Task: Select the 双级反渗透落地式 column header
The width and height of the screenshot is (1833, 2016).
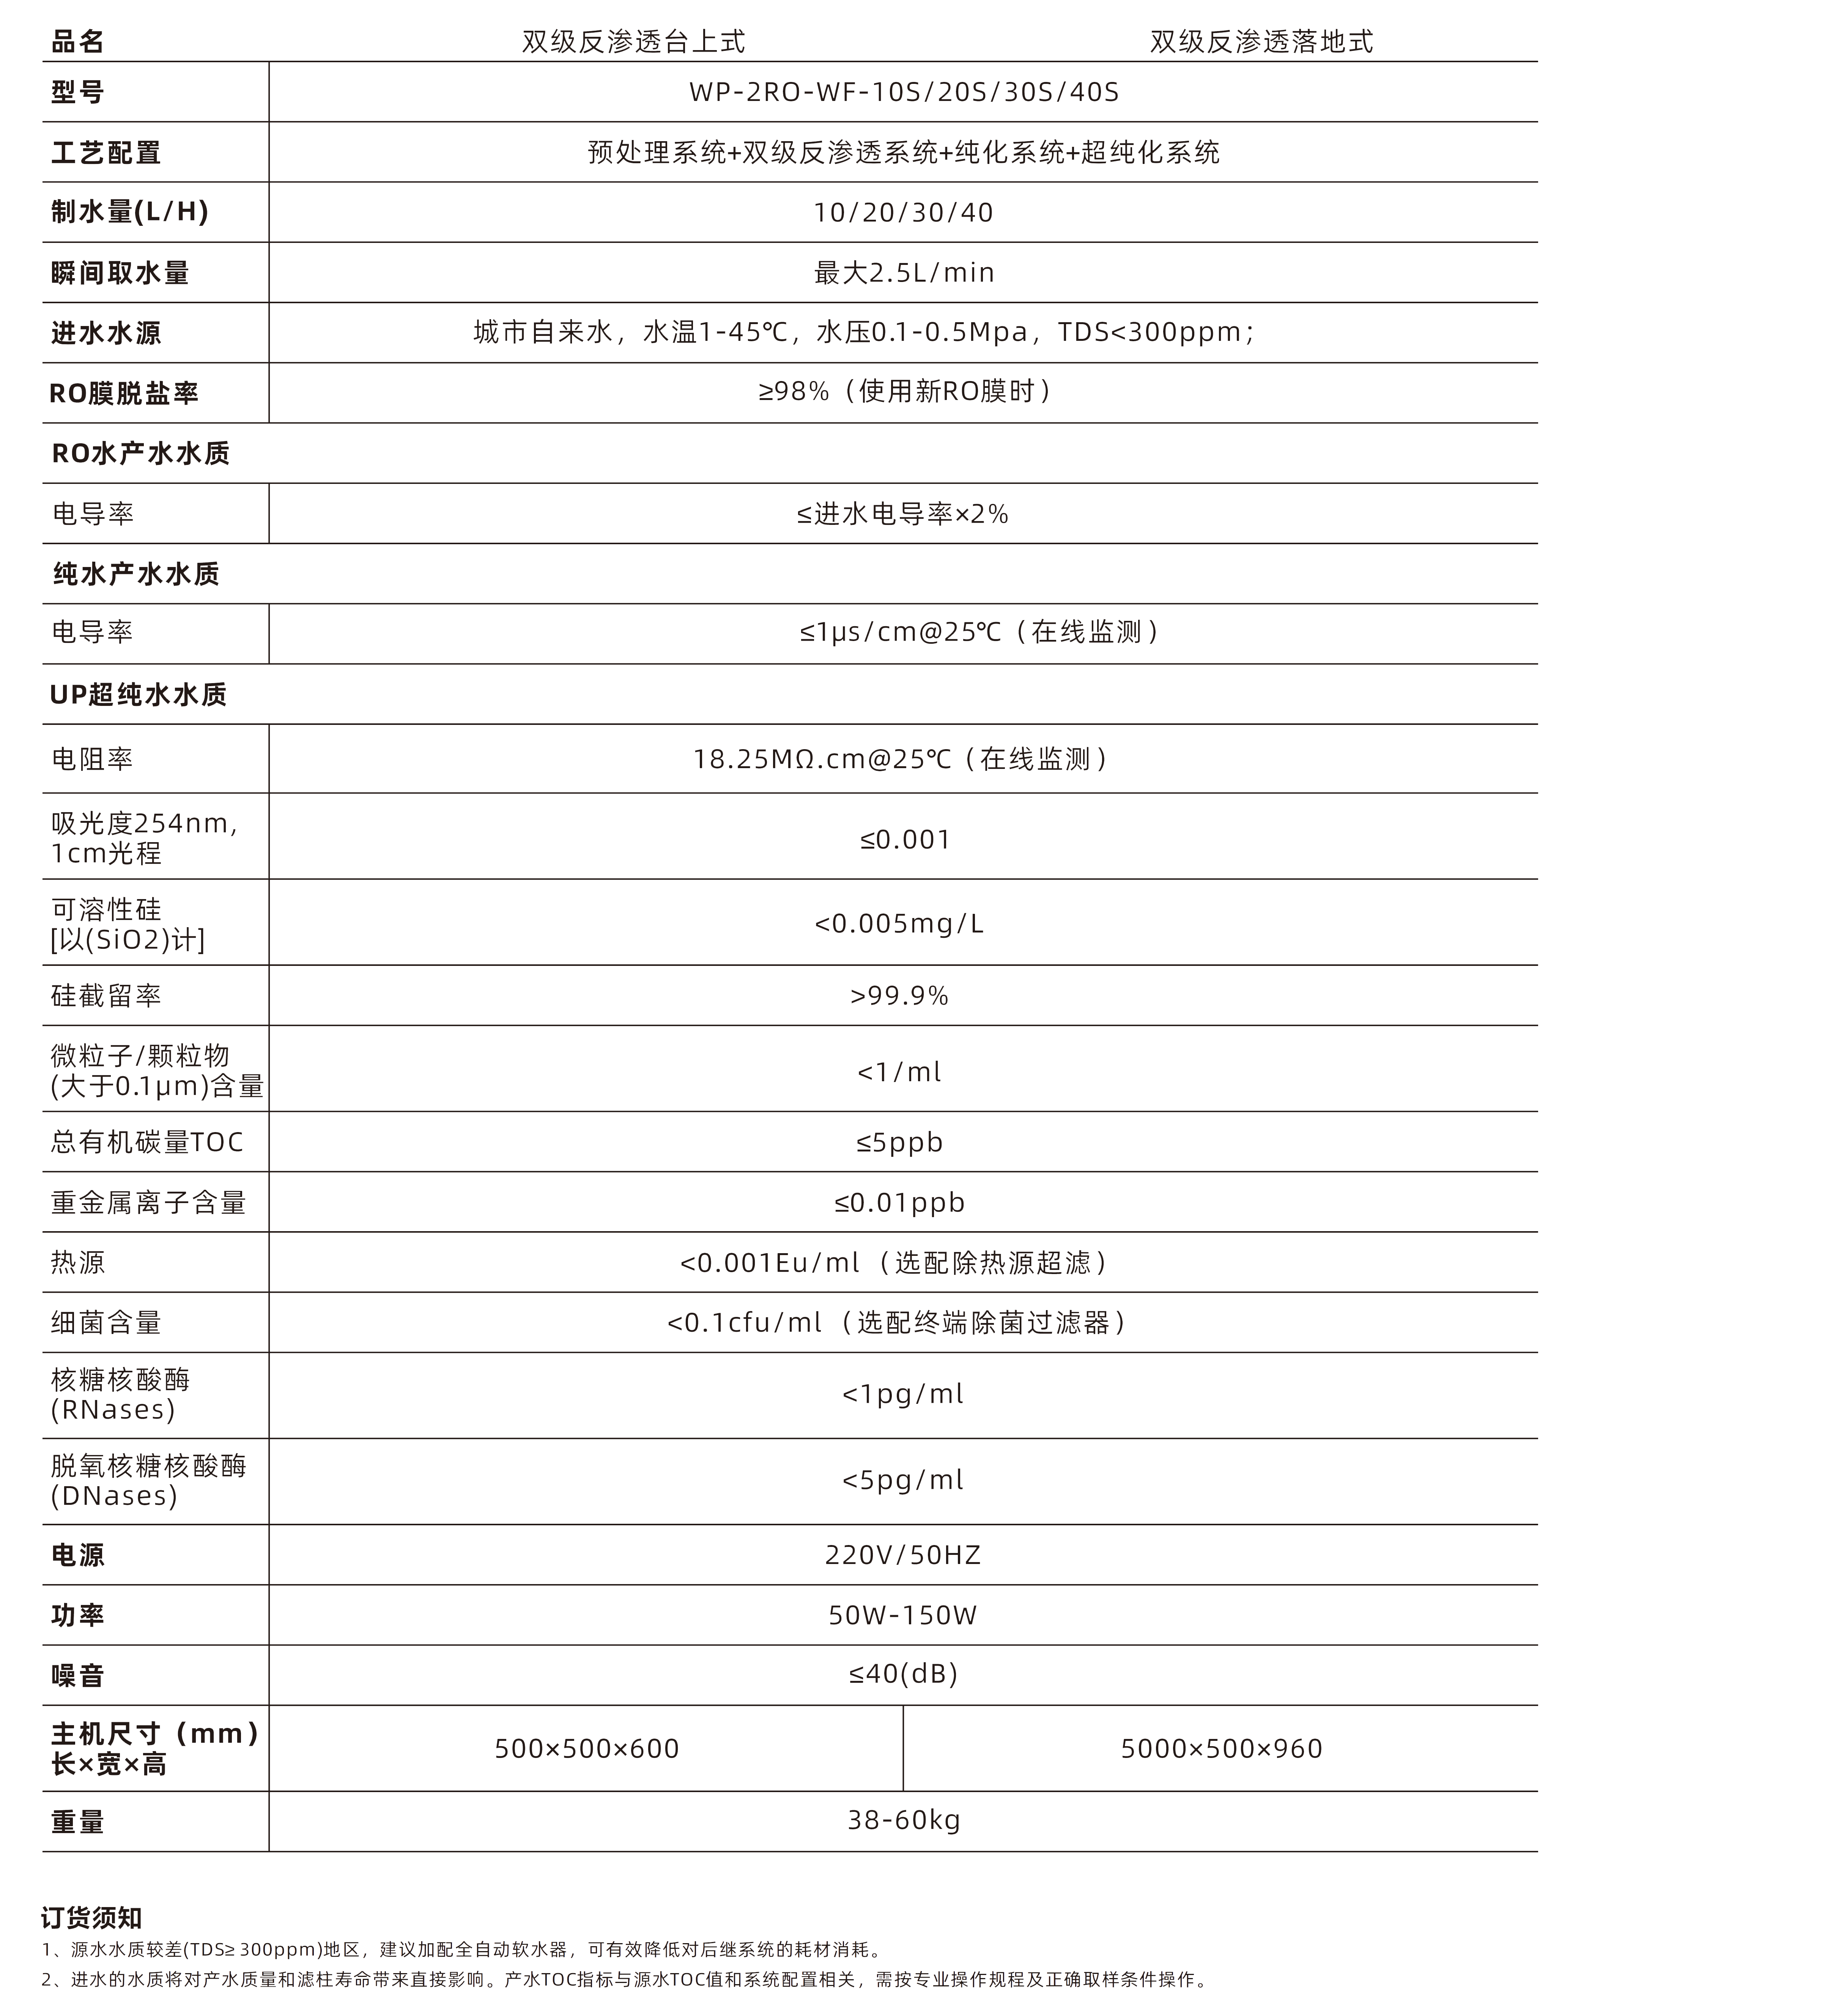Action: click(1261, 41)
